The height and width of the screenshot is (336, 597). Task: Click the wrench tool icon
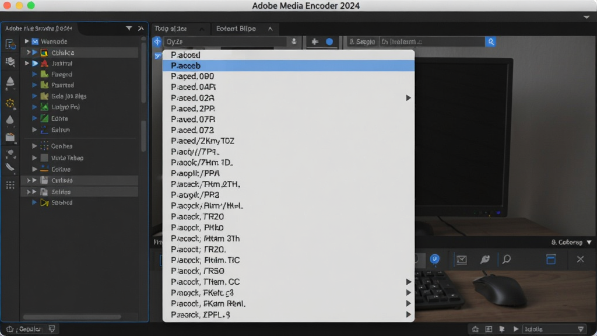[484, 260]
